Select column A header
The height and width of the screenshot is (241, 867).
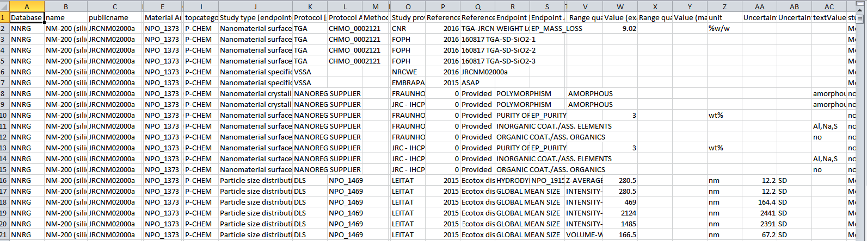point(27,7)
